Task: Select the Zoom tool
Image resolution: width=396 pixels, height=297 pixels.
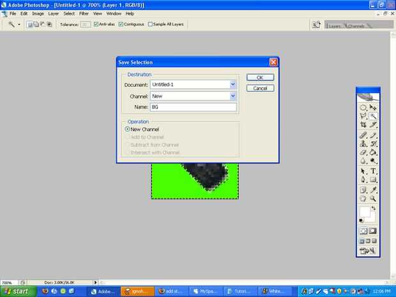Action: point(373,199)
